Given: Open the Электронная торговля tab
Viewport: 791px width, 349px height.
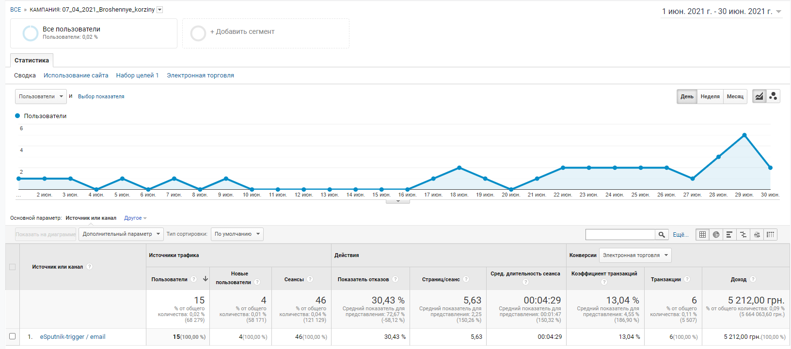Looking at the screenshot, I should (200, 76).
